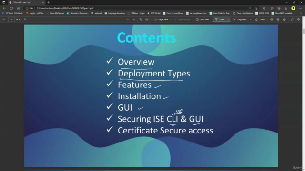Screen dimensions: 305x171
Task: Click the Save as icon
Action: 285,19
